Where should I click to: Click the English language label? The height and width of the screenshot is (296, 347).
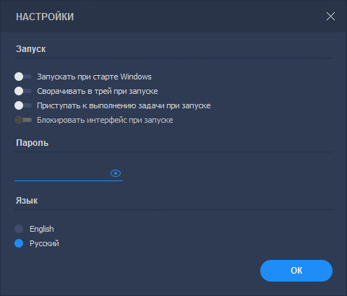[42, 229]
